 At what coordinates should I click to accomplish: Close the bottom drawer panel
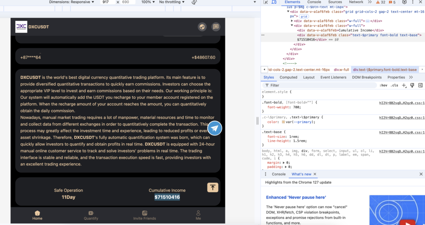[421, 174]
